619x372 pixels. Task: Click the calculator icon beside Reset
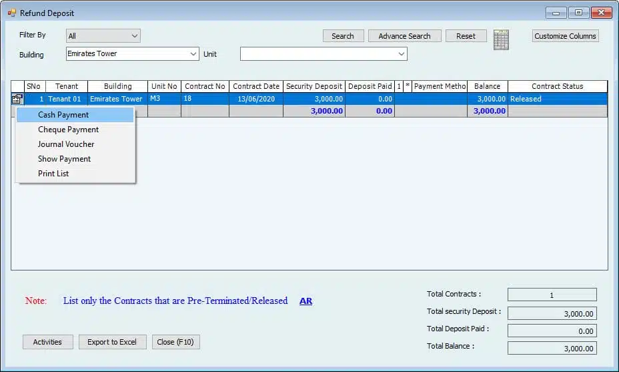[501, 39]
